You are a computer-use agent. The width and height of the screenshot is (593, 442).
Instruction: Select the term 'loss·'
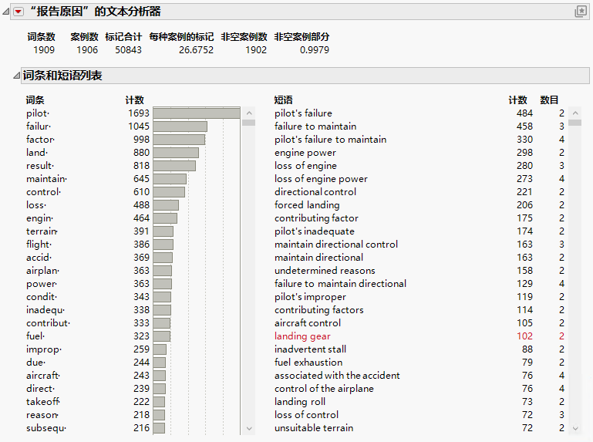click(x=36, y=205)
